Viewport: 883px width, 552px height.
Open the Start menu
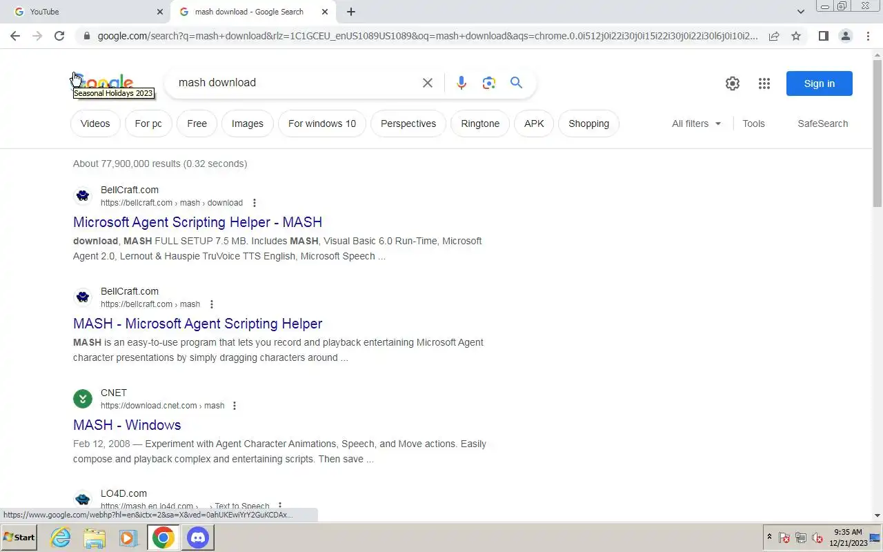point(19,538)
